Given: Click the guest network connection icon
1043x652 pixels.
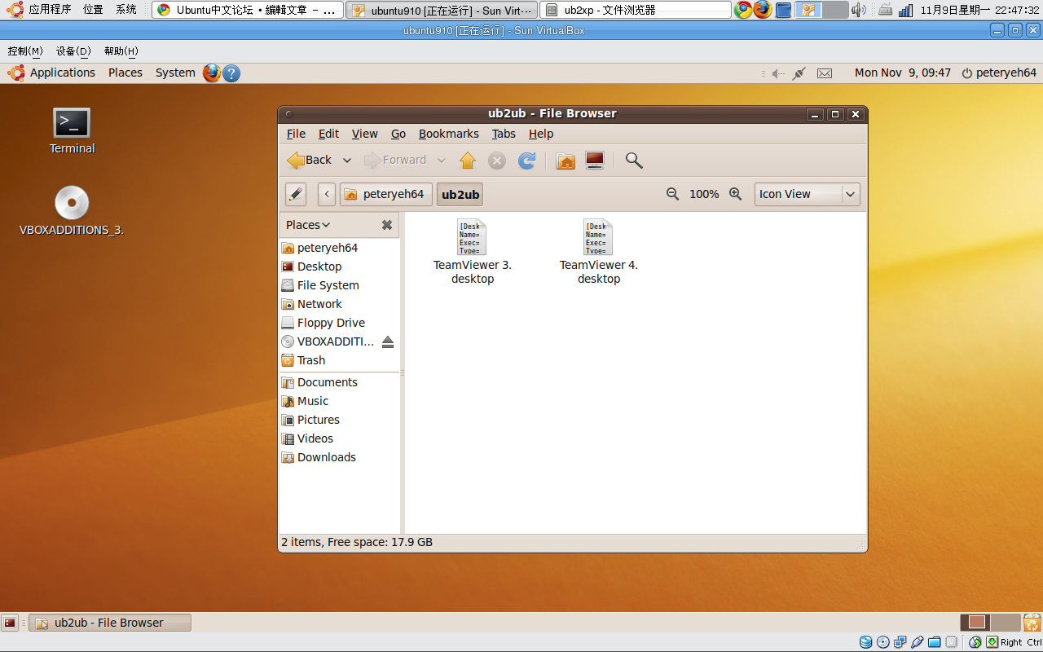Looking at the screenshot, I should click(x=799, y=73).
